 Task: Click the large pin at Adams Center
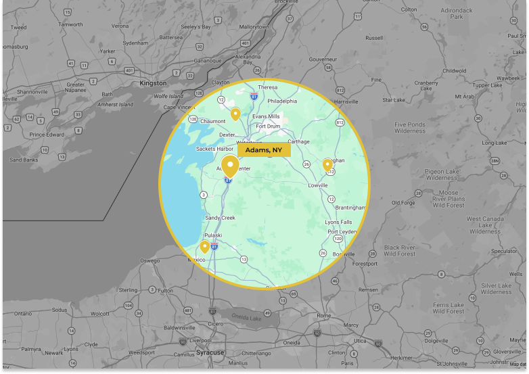pos(231,166)
